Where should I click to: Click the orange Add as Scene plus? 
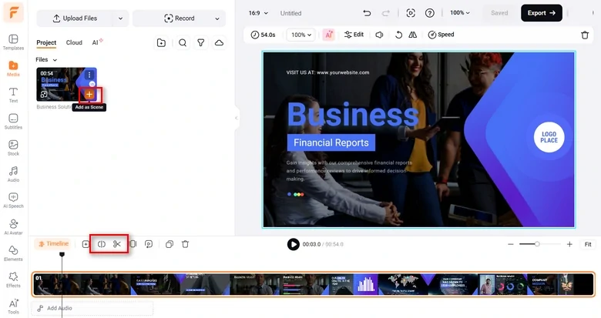89,94
